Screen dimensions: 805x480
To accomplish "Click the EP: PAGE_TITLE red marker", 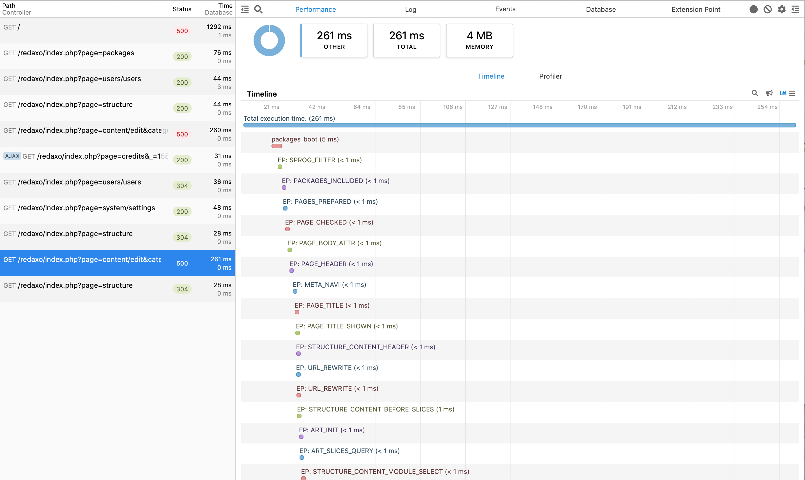I will coord(297,312).
